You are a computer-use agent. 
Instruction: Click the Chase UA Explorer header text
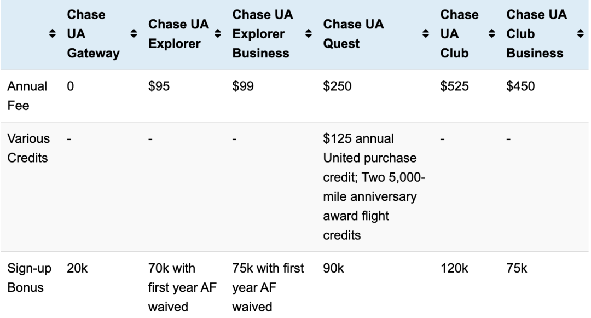tap(178, 34)
